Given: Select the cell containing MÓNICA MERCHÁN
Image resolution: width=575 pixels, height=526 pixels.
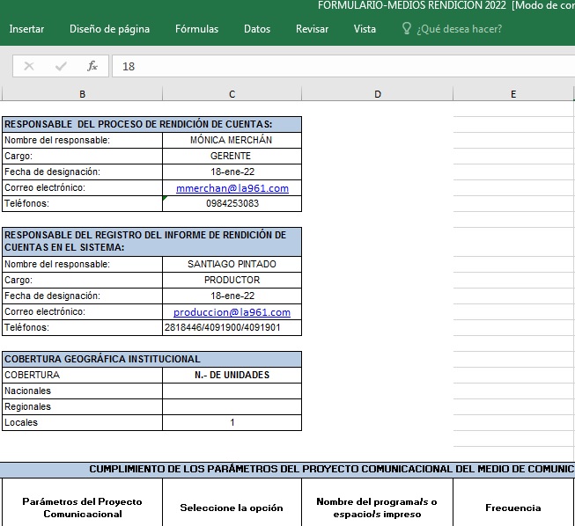Looking at the screenshot, I should tap(232, 140).
